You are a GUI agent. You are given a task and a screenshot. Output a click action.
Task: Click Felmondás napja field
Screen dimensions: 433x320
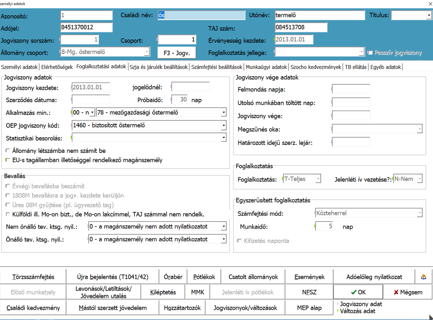pyautogui.click(x=351, y=89)
